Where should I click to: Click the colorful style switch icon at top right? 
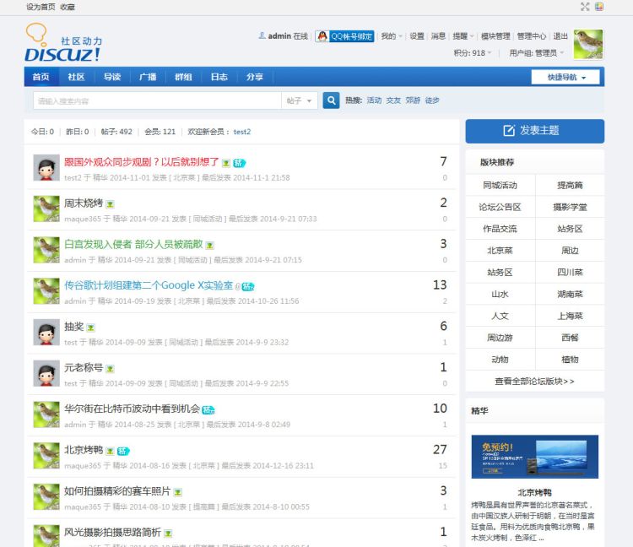tap(599, 7)
